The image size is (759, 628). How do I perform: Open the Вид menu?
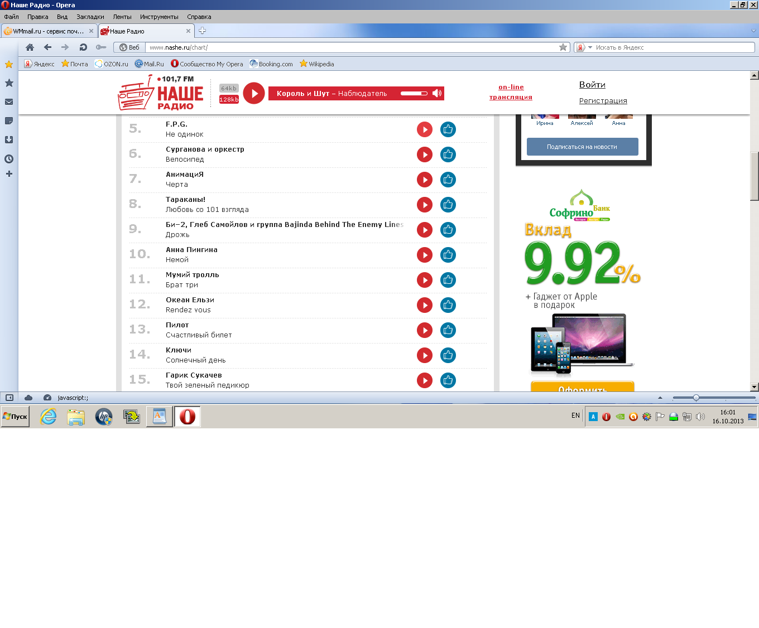(62, 17)
